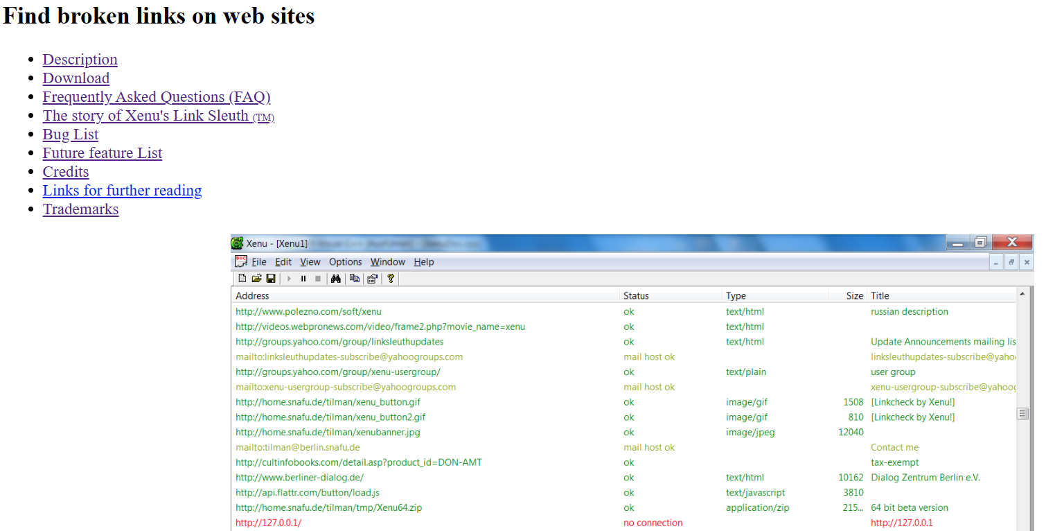Click the Stop square icon in toolbar
The height and width of the screenshot is (531, 1046).
click(x=318, y=279)
